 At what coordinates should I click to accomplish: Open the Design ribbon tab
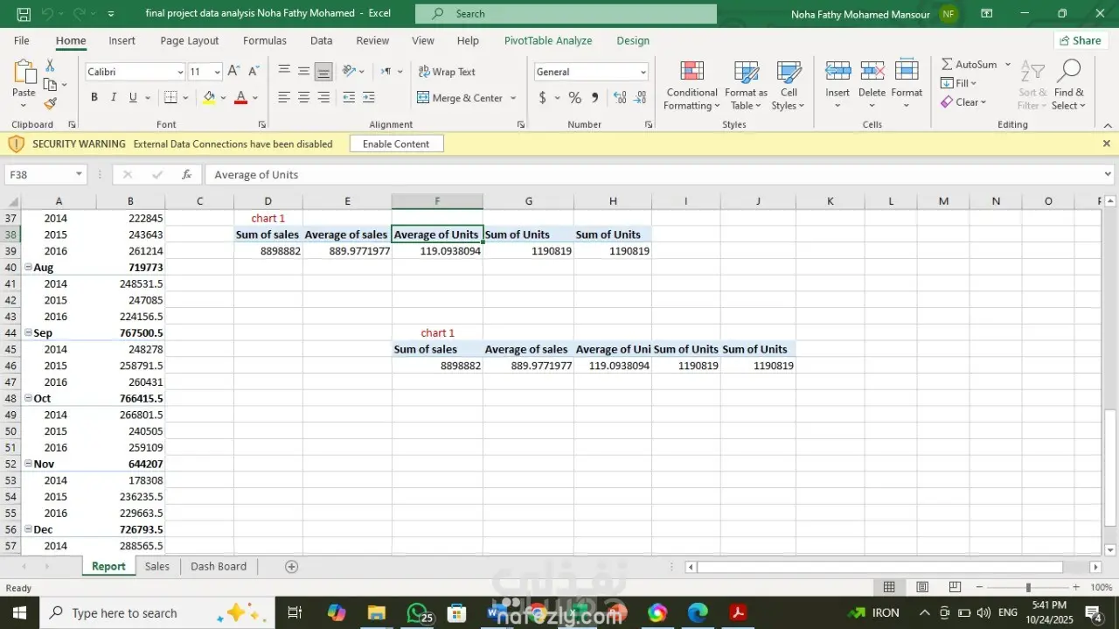pyautogui.click(x=633, y=40)
